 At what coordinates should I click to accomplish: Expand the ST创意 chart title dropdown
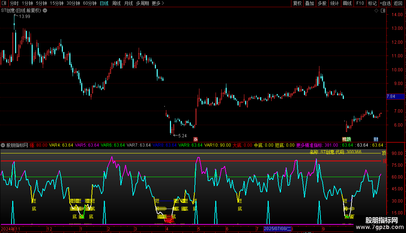click(x=45, y=11)
